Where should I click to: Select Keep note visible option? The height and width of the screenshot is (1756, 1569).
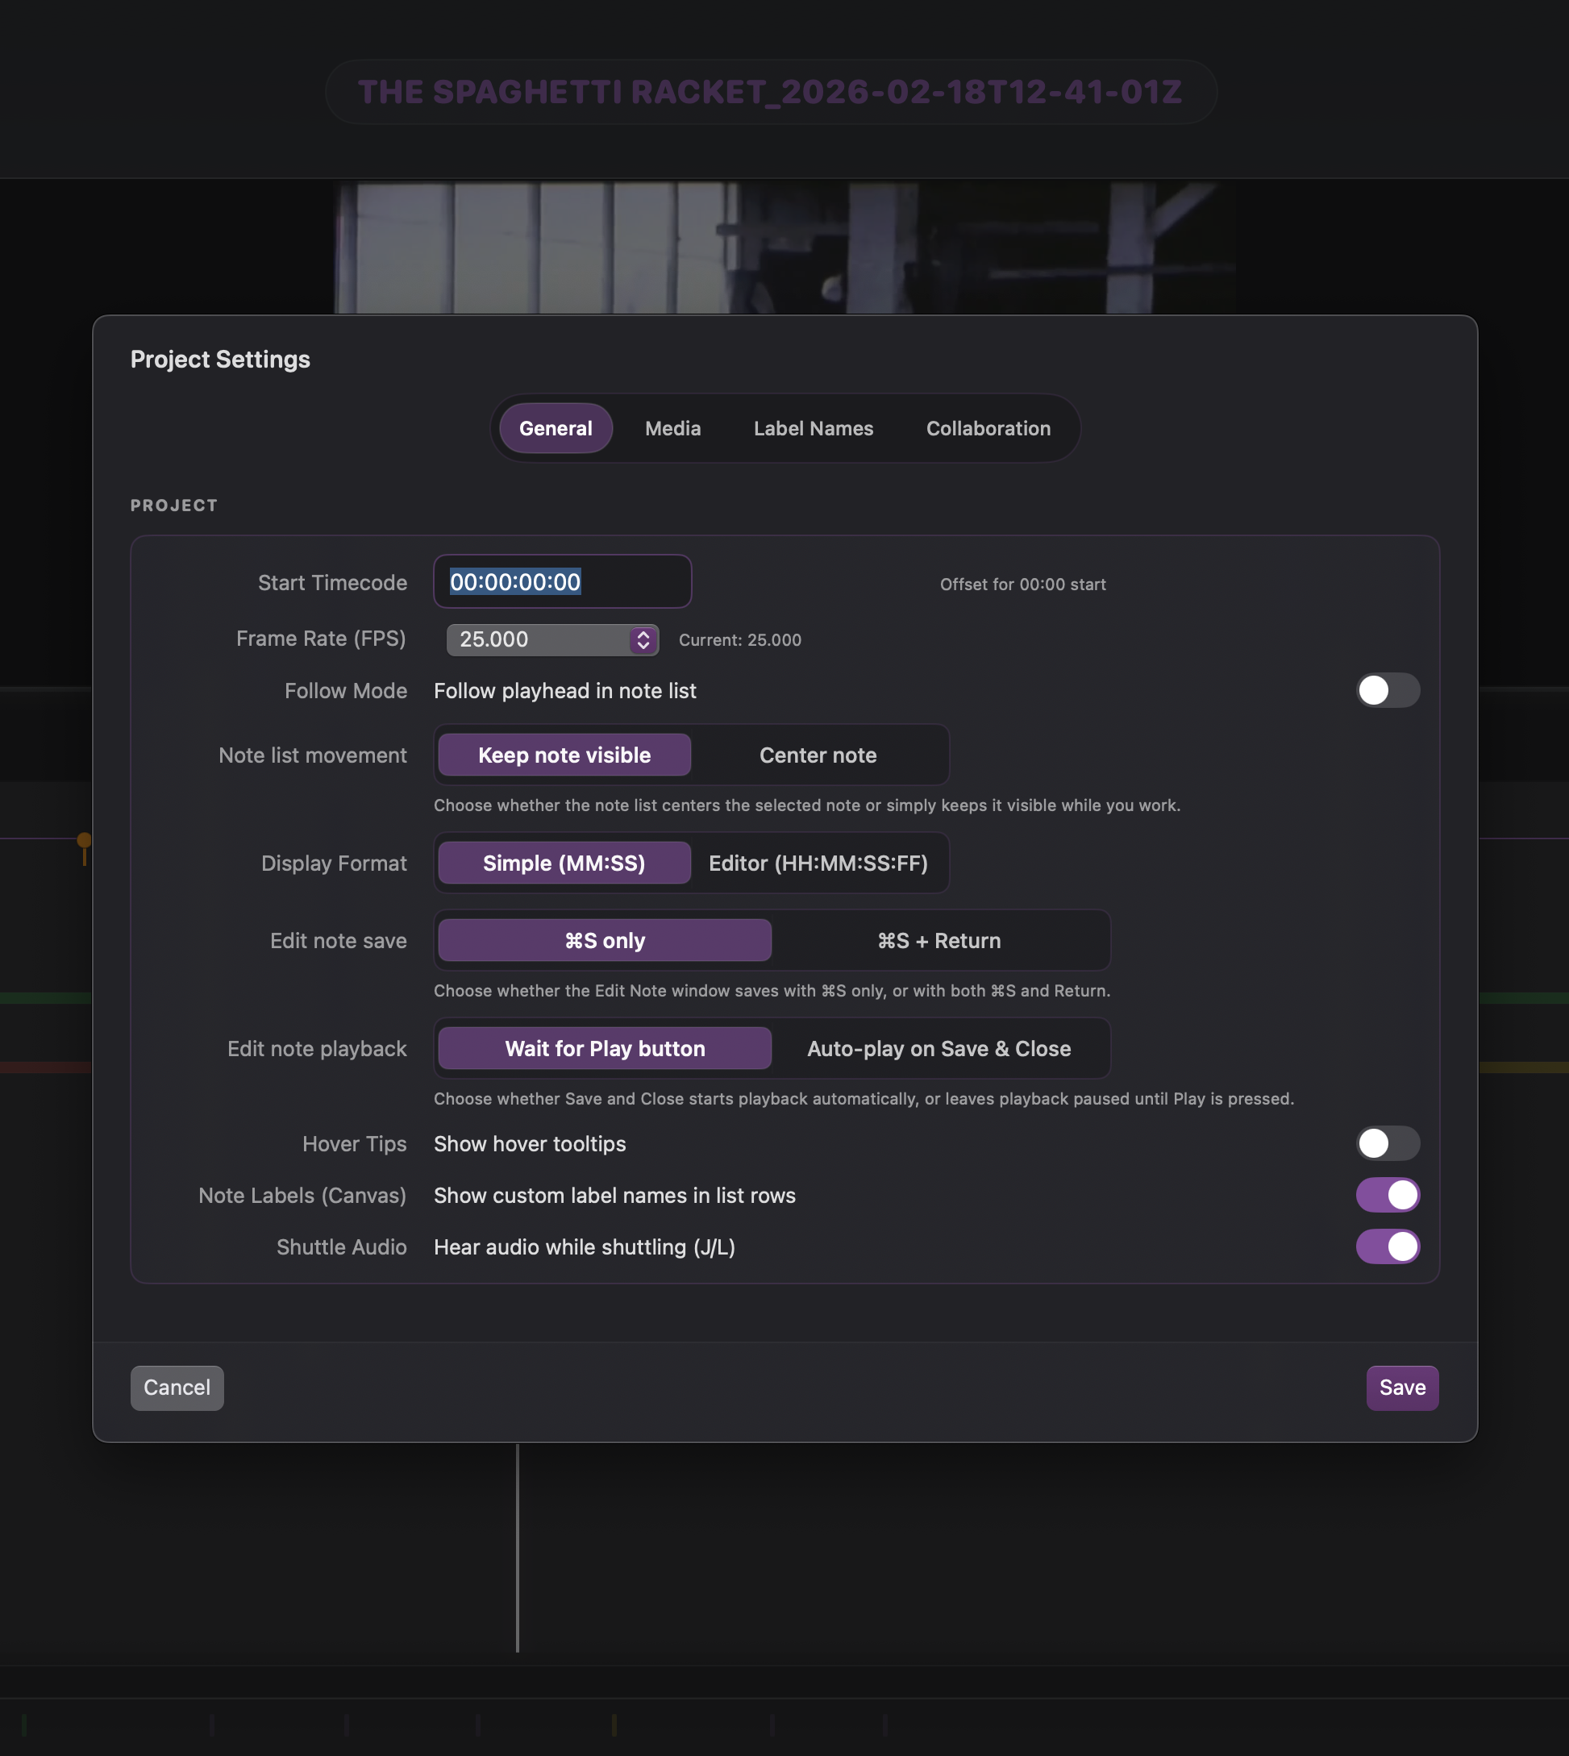click(564, 755)
